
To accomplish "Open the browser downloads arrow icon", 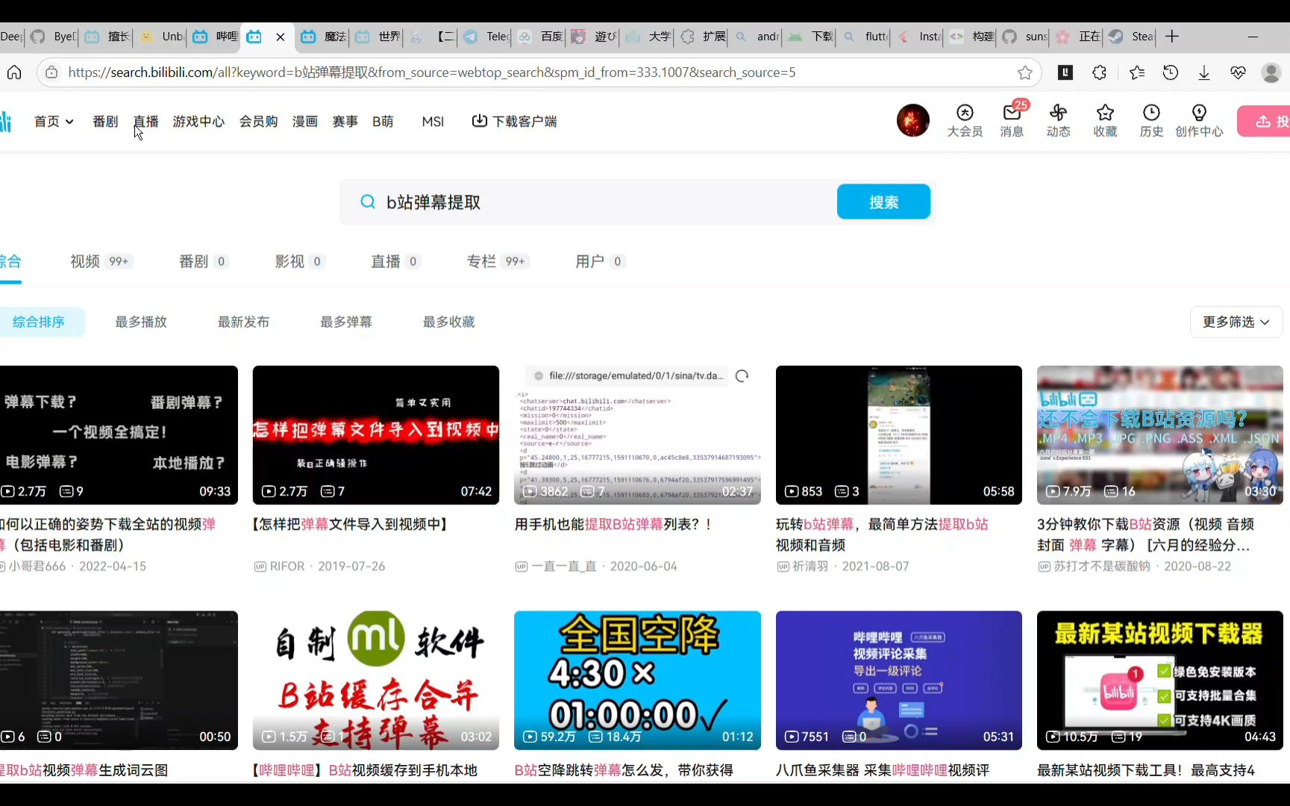I will point(1204,72).
